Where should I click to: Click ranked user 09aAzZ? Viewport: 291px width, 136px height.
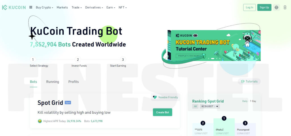[x=220, y=130]
